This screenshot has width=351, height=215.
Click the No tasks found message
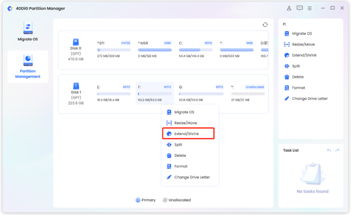tap(312, 191)
